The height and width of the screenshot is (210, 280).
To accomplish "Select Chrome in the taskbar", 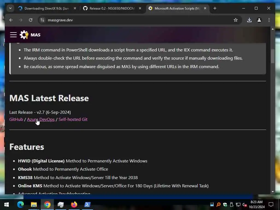I will point(47,205).
